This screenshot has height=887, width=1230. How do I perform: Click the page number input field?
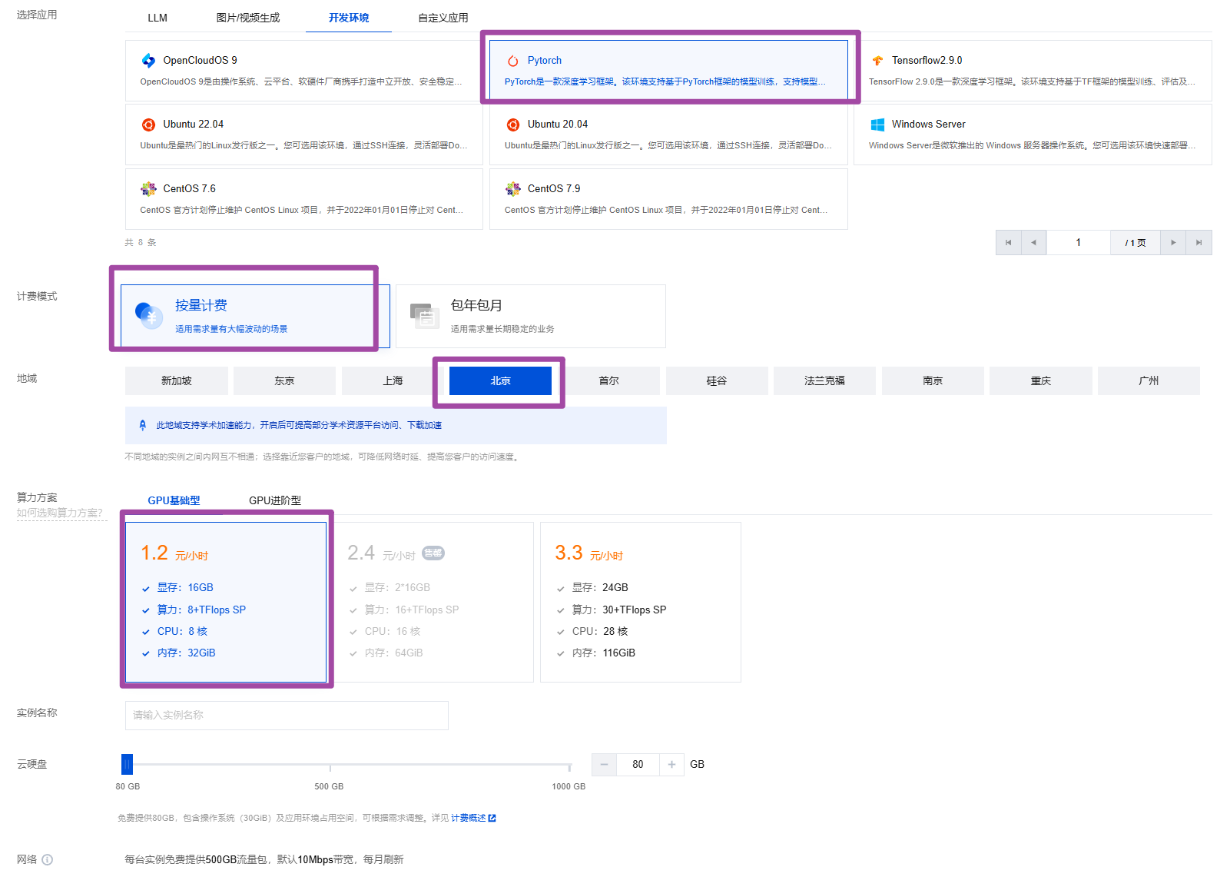tap(1078, 243)
